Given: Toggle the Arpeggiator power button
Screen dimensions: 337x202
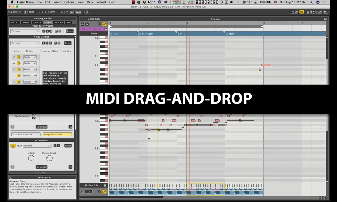Looking at the screenshot, I should coord(13,146).
